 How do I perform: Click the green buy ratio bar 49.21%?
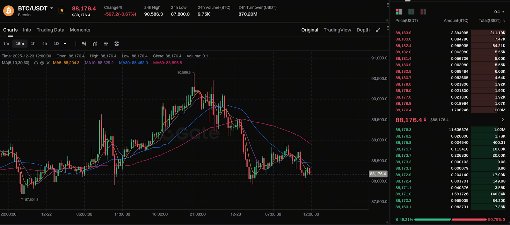[x=433, y=220]
